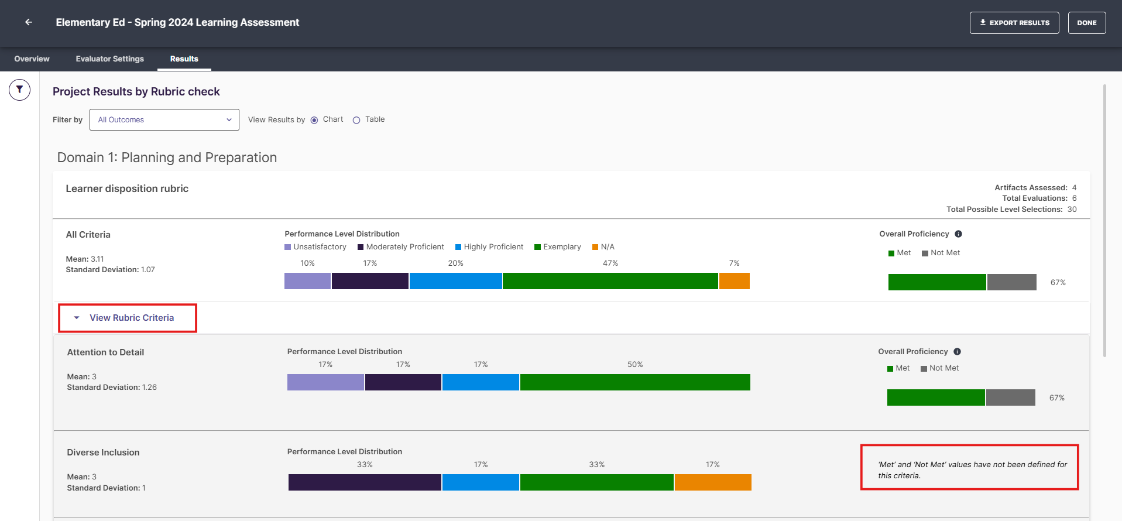Click the All Criteria row label

[88, 235]
